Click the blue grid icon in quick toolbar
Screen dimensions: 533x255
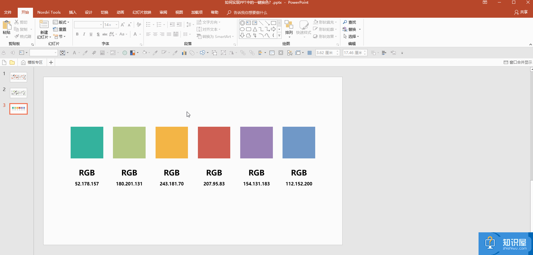click(310, 53)
